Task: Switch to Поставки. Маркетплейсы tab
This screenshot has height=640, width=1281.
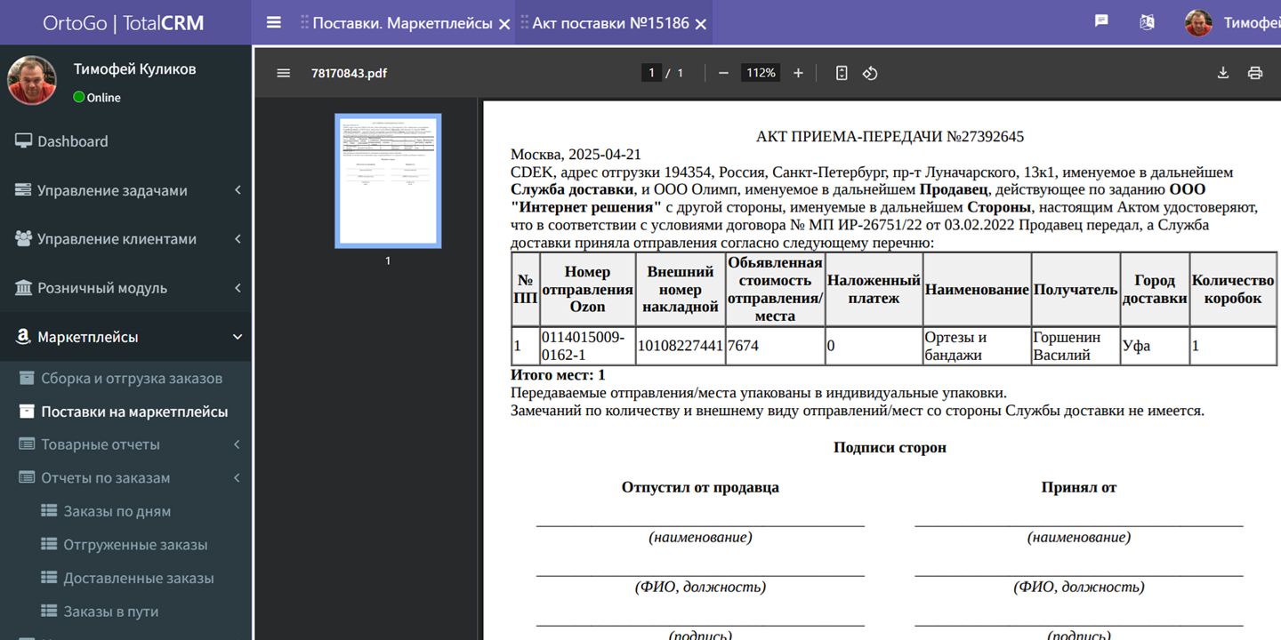Action: [402, 23]
